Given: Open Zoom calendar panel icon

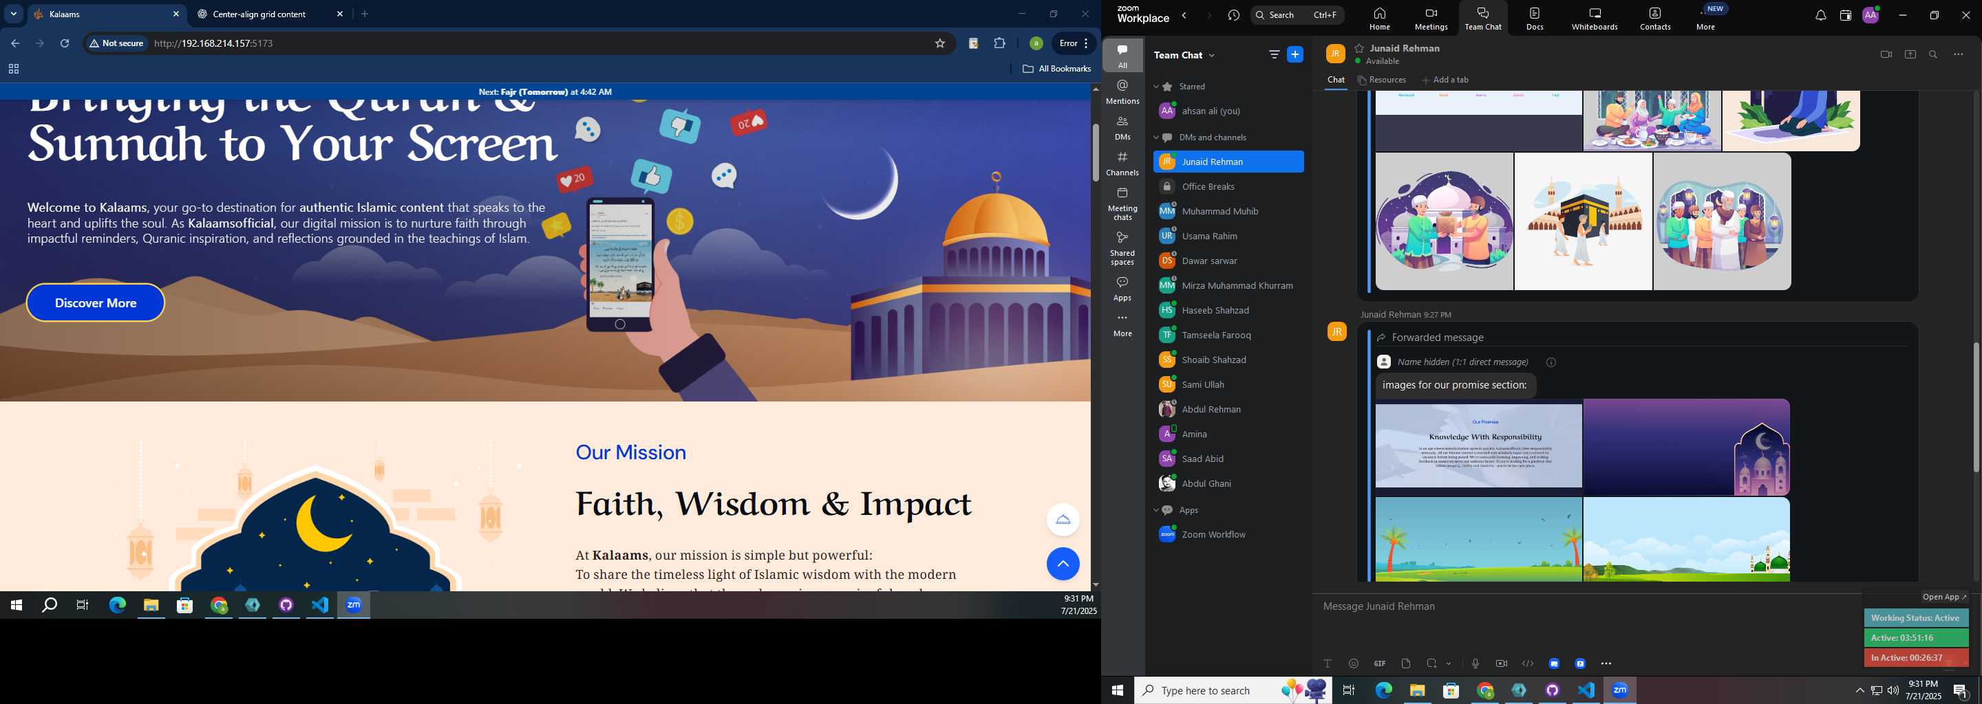Looking at the screenshot, I should 1845,15.
